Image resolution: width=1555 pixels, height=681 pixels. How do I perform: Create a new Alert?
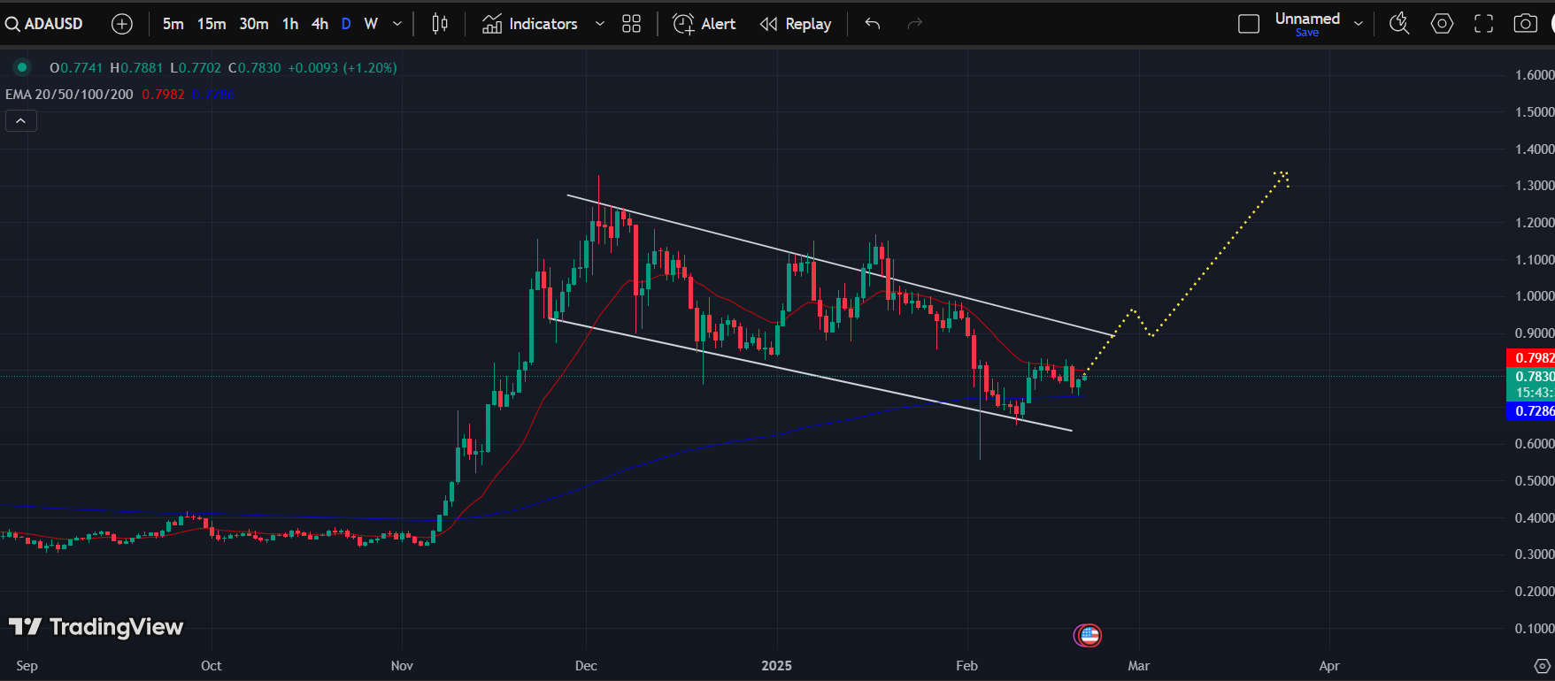[704, 24]
